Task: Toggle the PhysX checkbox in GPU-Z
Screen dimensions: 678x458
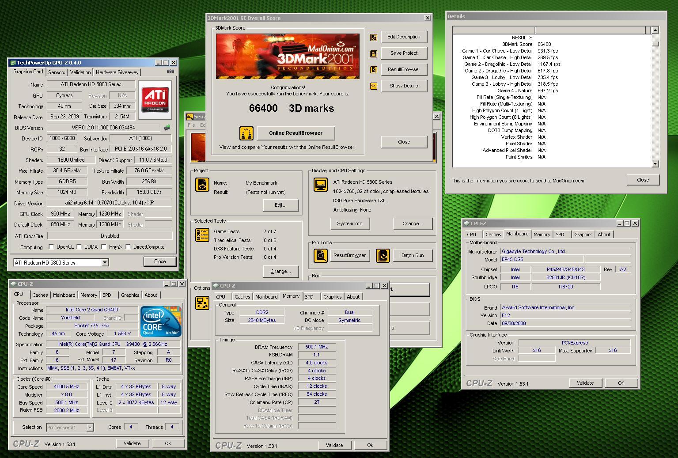Action: pos(104,247)
